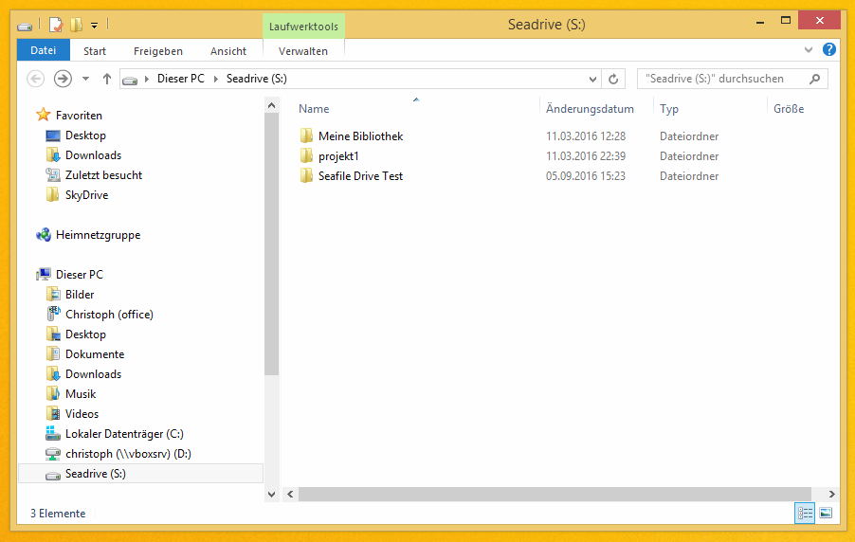The image size is (855, 542).
Task: Go forward with the forward arrow
Action: (x=63, y=79)
